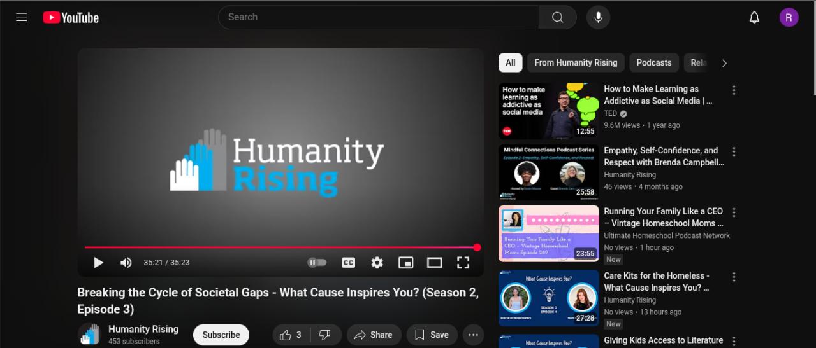The image size is (816, 348).
Task: Open options for Running Your Family video
Action: (x=734, y=212)
